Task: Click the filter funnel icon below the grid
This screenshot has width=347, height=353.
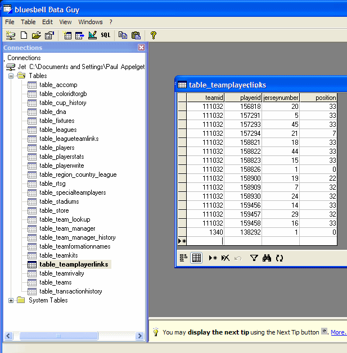Action: tap(254, 258)
